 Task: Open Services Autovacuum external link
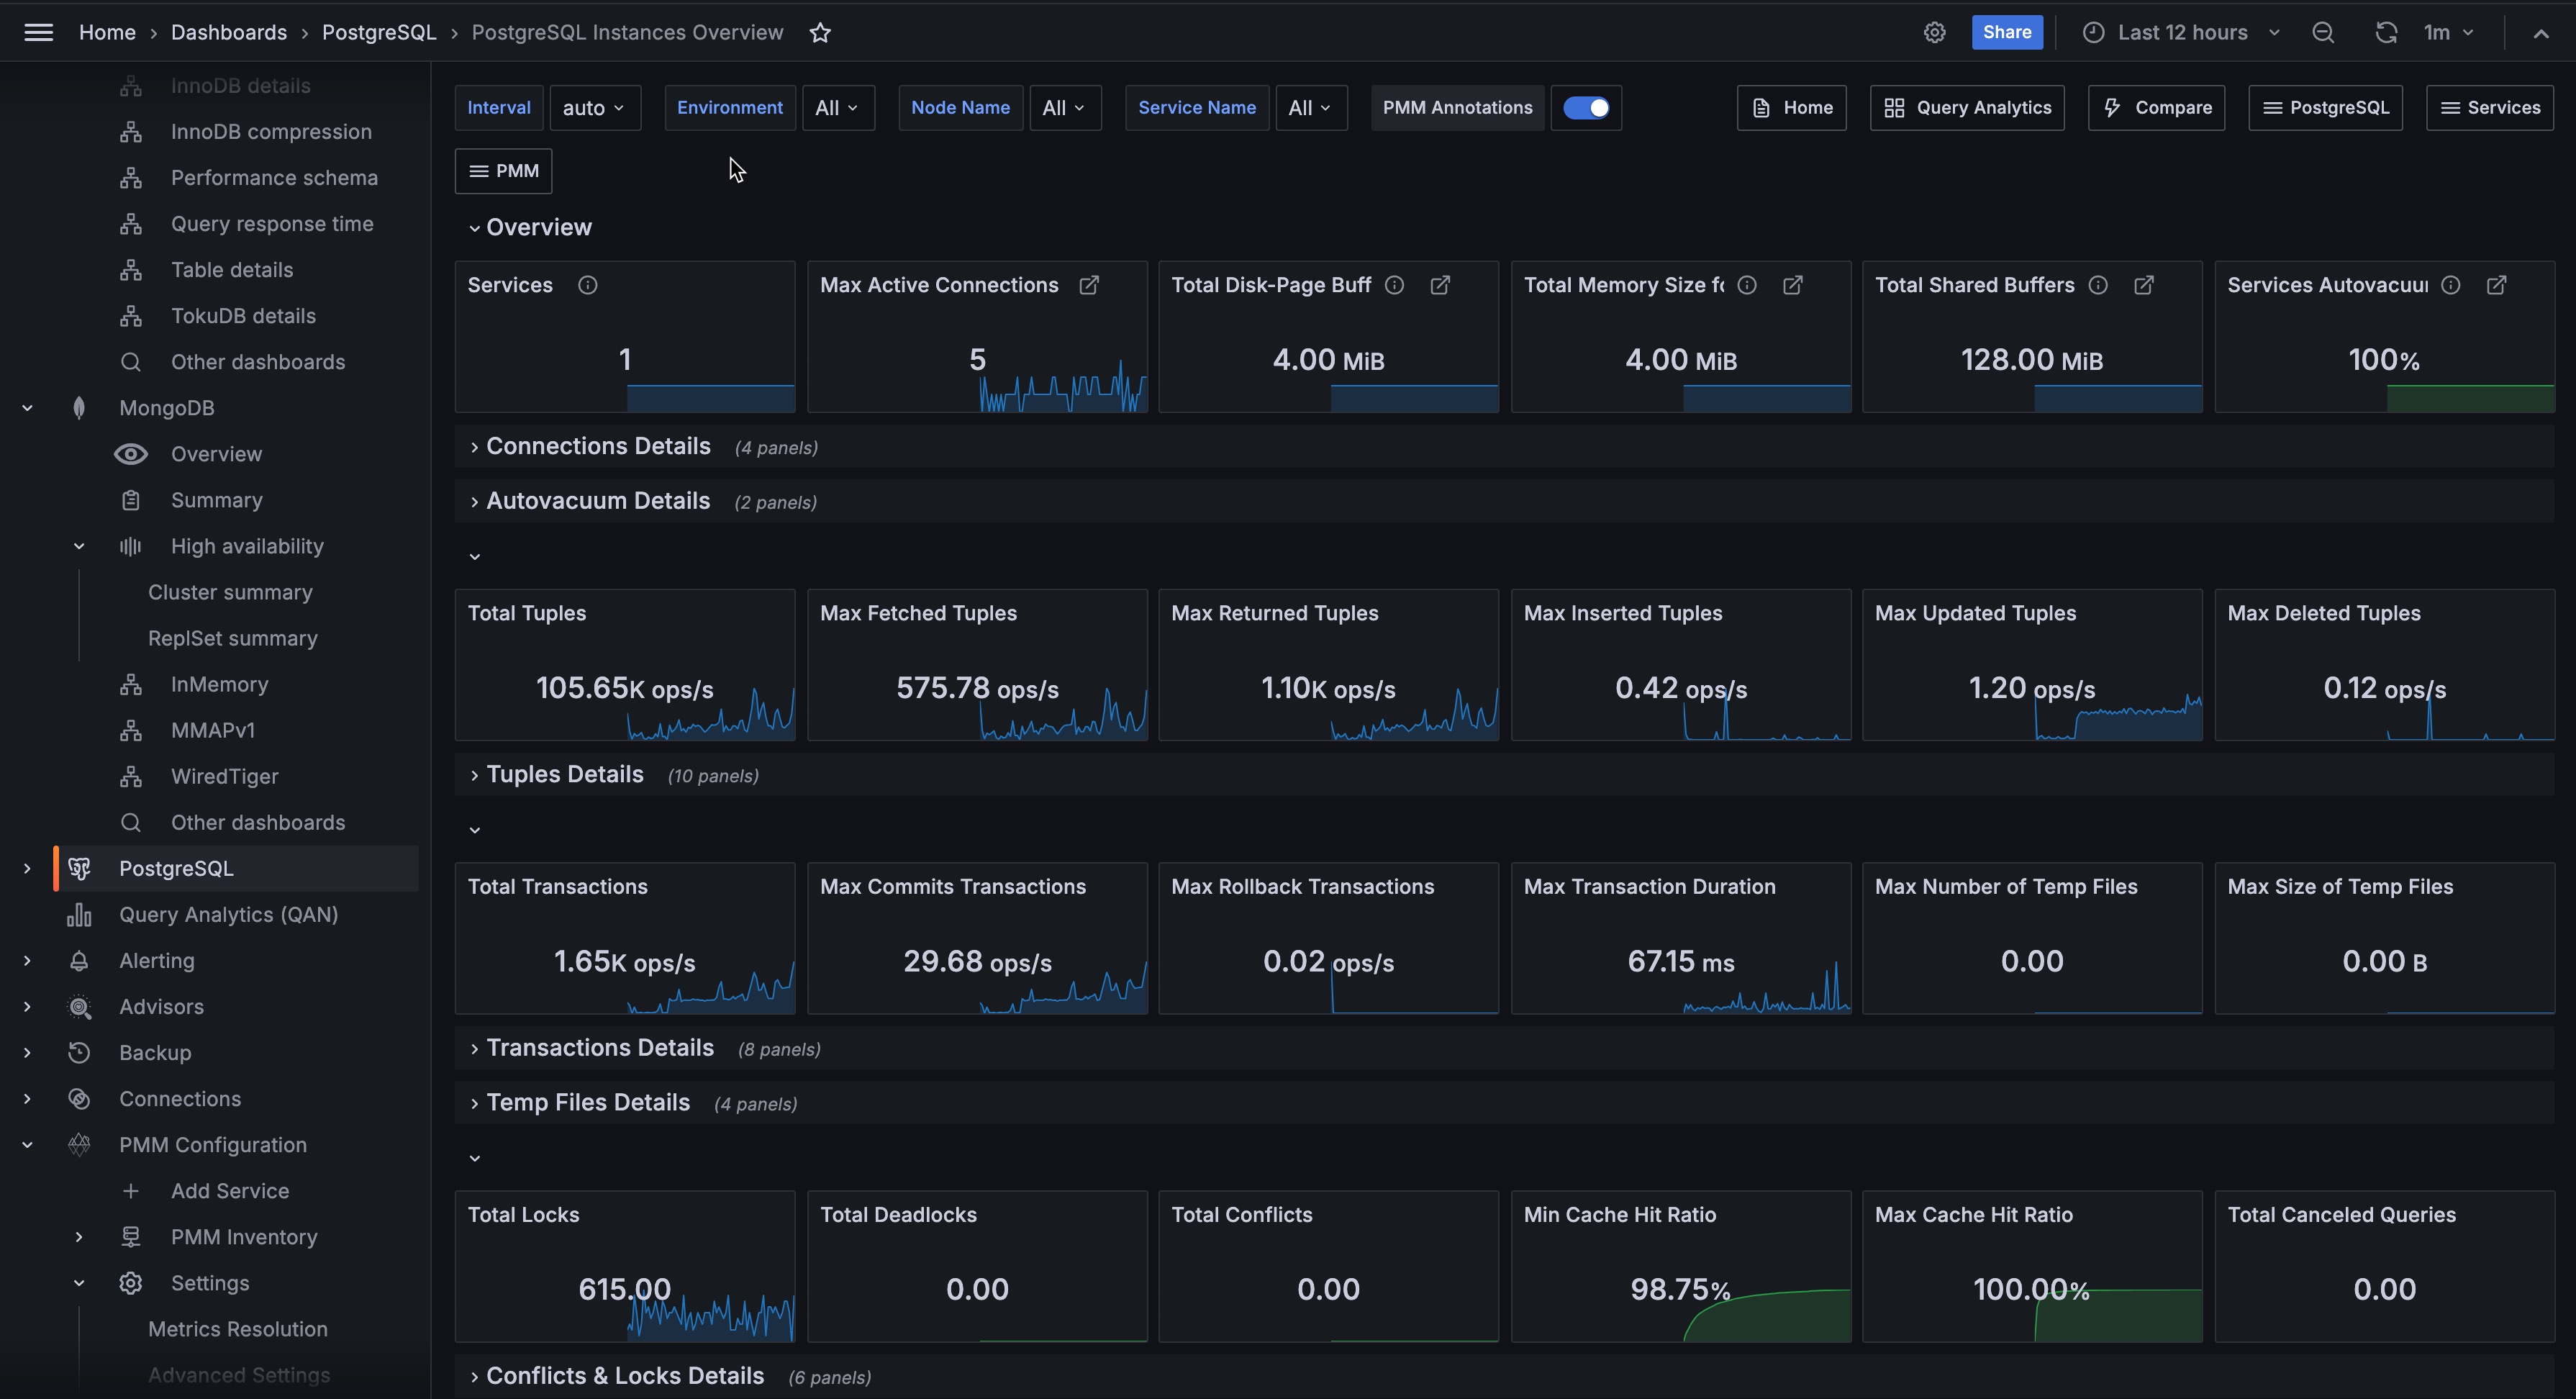coord(2497,285)
